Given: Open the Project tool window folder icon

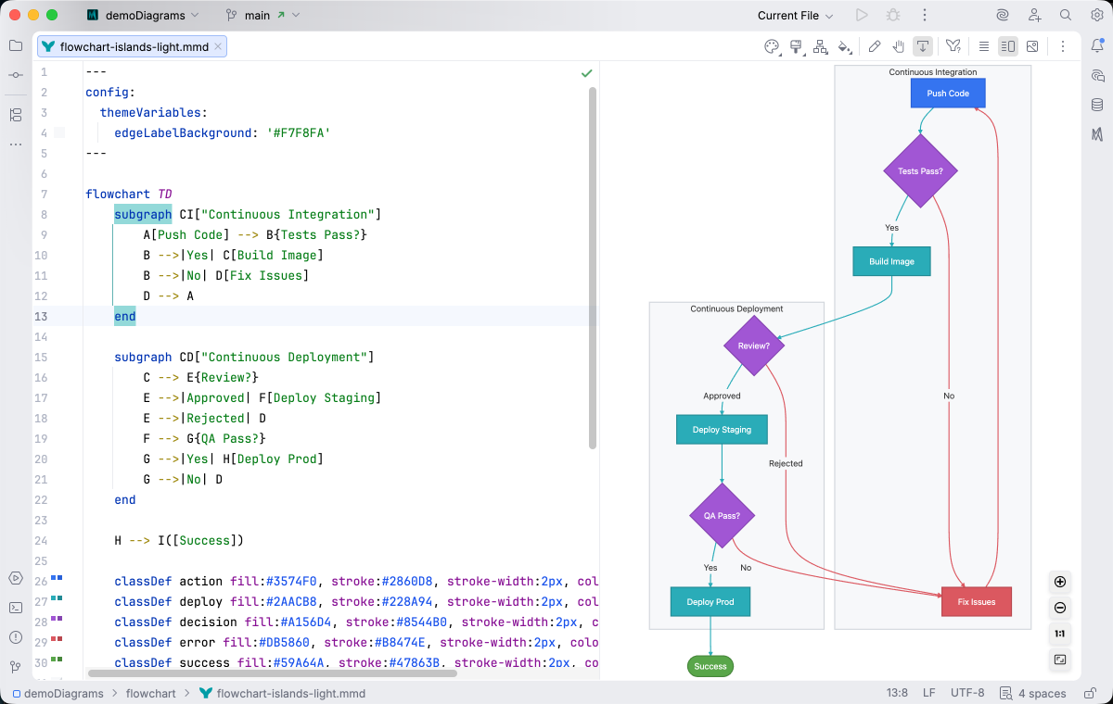Looking at the screenshot, I should (x=16, y=45).
